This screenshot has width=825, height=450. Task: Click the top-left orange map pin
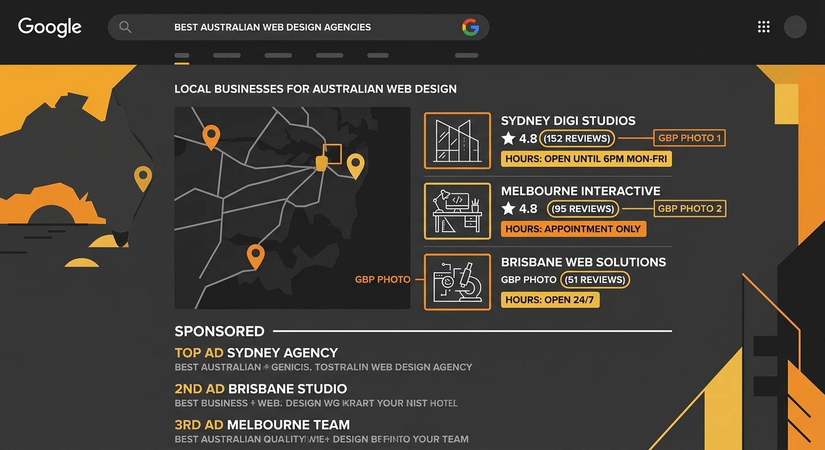point(211,137)
